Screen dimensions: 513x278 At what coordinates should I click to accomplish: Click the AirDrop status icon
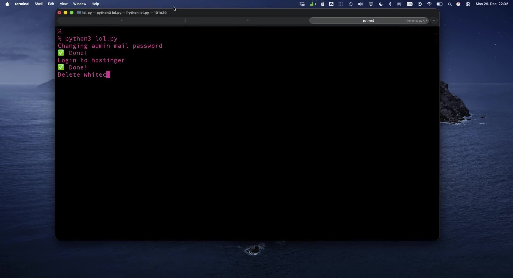(x=399, y=4)
